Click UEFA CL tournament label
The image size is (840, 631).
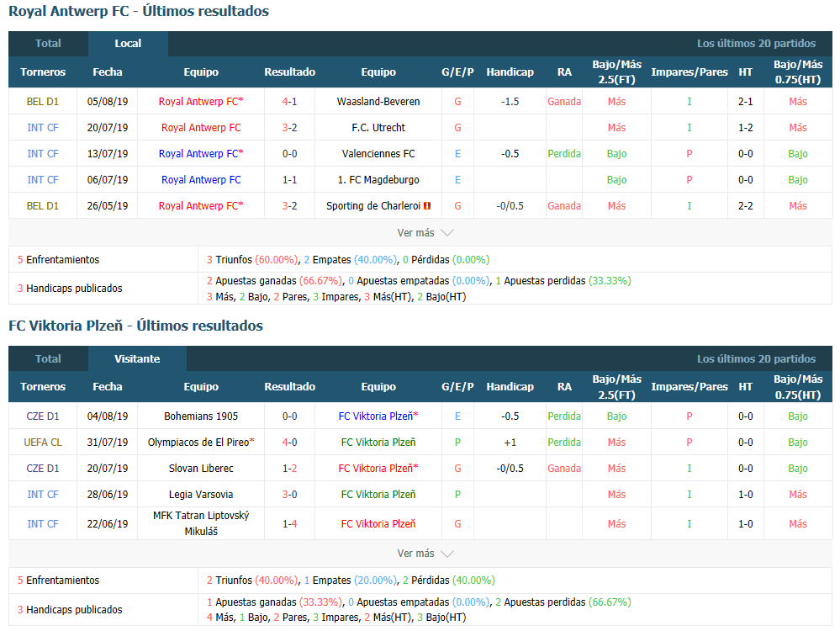pos(43,443)
